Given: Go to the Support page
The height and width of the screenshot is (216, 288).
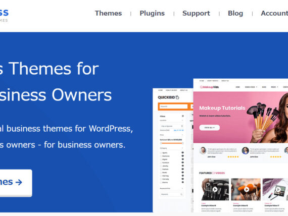Looking at the screenshot, I should click(x=196, y=13).
